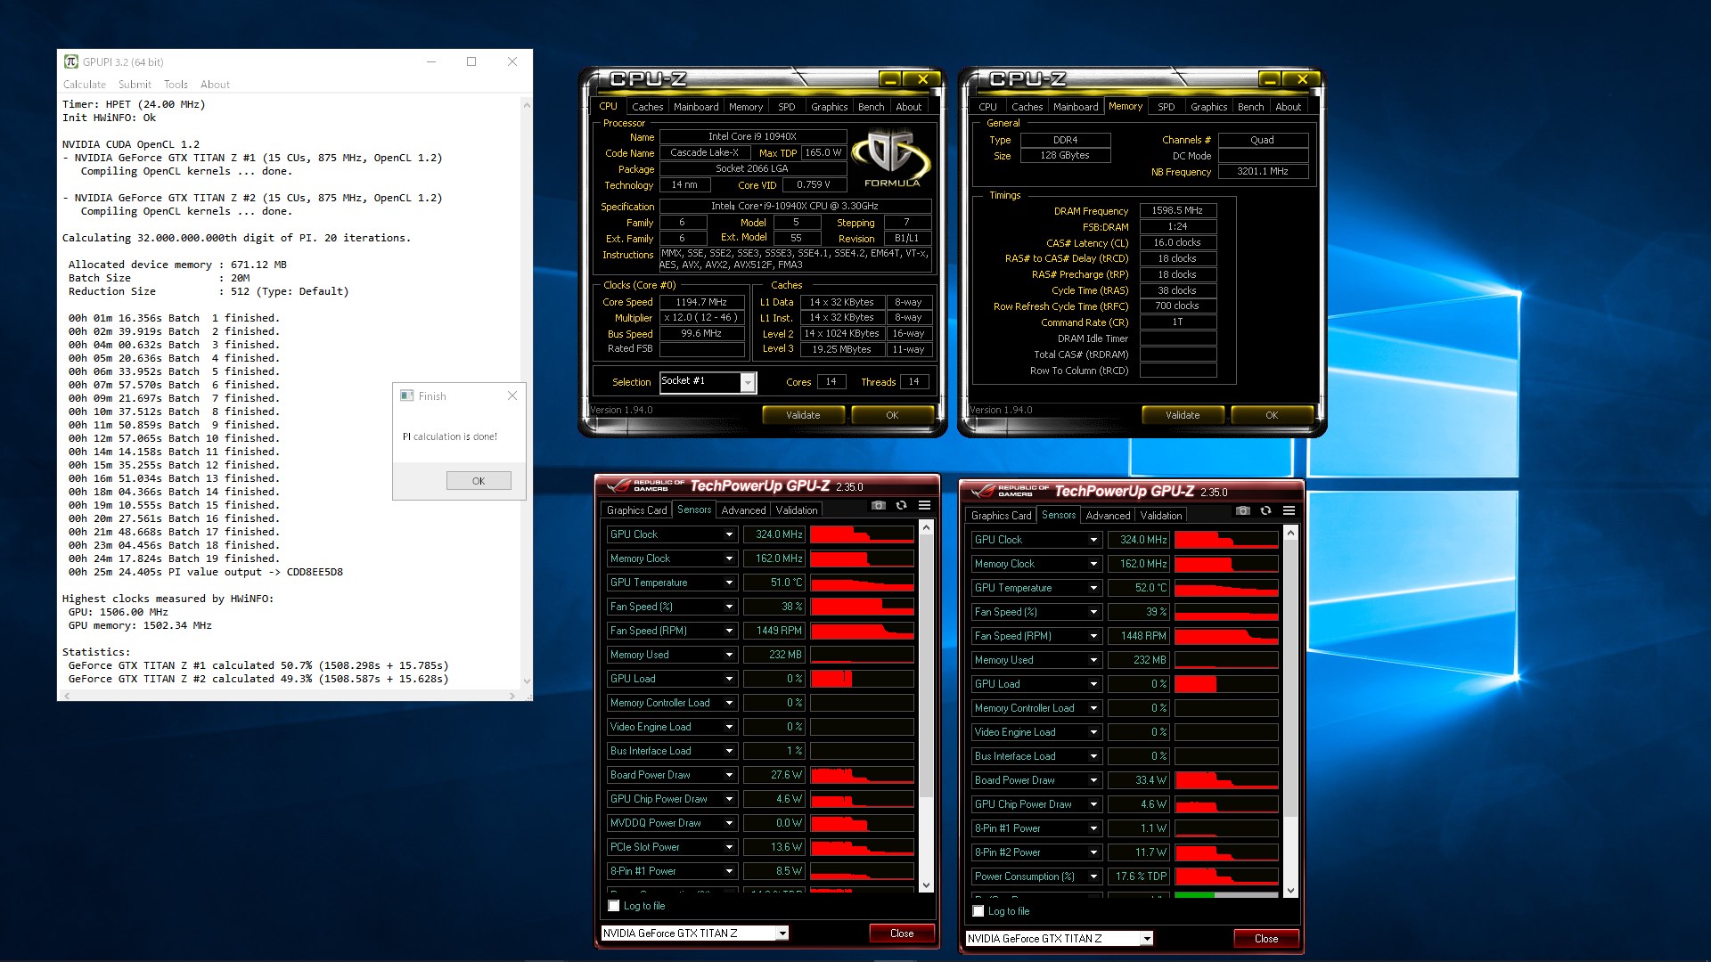Click left GPU-Z sensors scrollbar down arrow

[x=926, y=885]
